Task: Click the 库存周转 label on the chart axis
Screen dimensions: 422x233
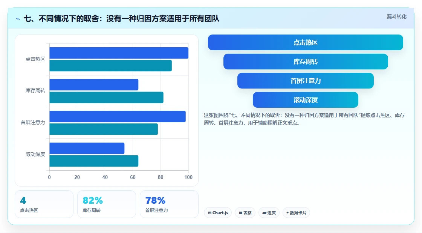Action: pos(35,91)
